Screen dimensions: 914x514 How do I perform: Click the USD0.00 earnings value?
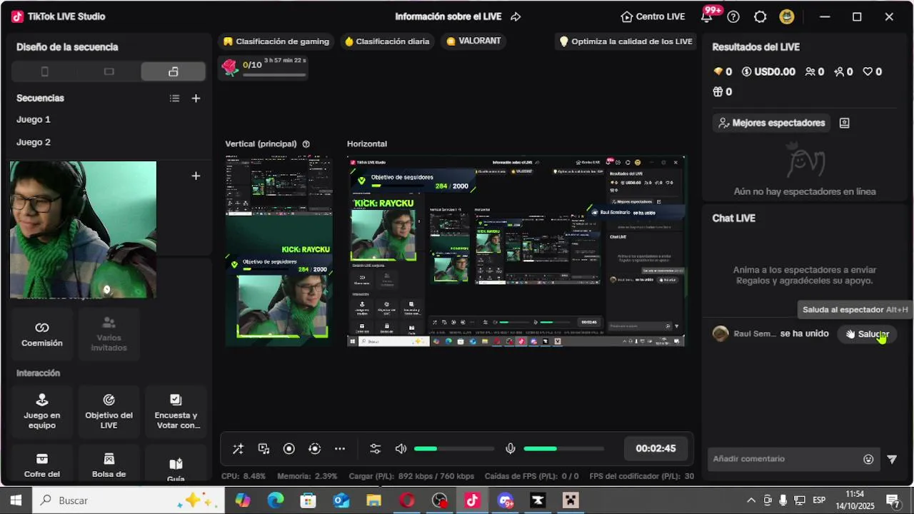(768, 71)
